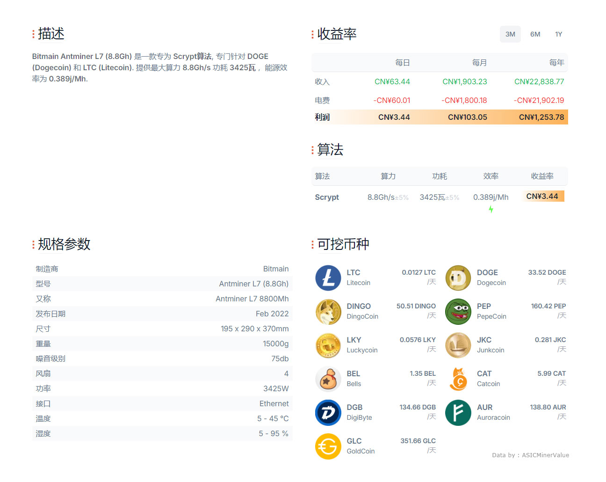Switch profitability range to 1Y

coord(558,34)
